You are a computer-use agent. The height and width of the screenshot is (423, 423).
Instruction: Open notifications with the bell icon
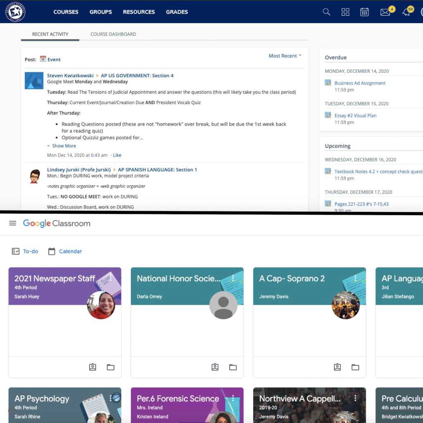coord(406,12)
